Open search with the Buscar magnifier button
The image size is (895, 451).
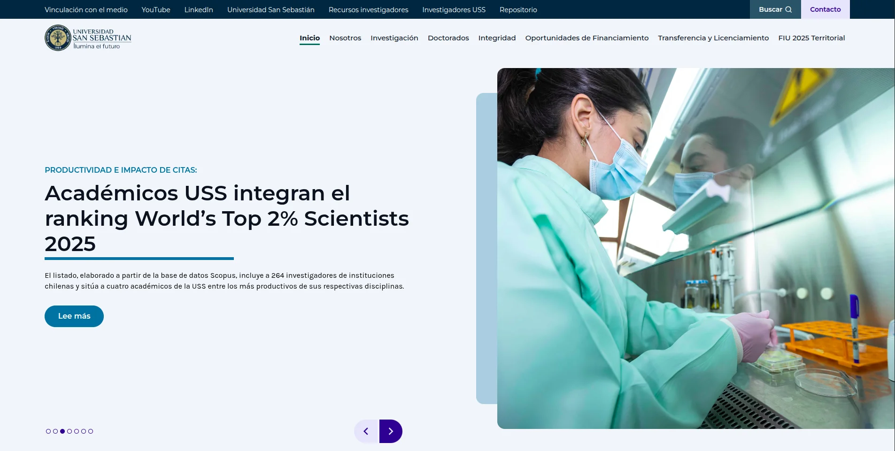tap(775, 9)
